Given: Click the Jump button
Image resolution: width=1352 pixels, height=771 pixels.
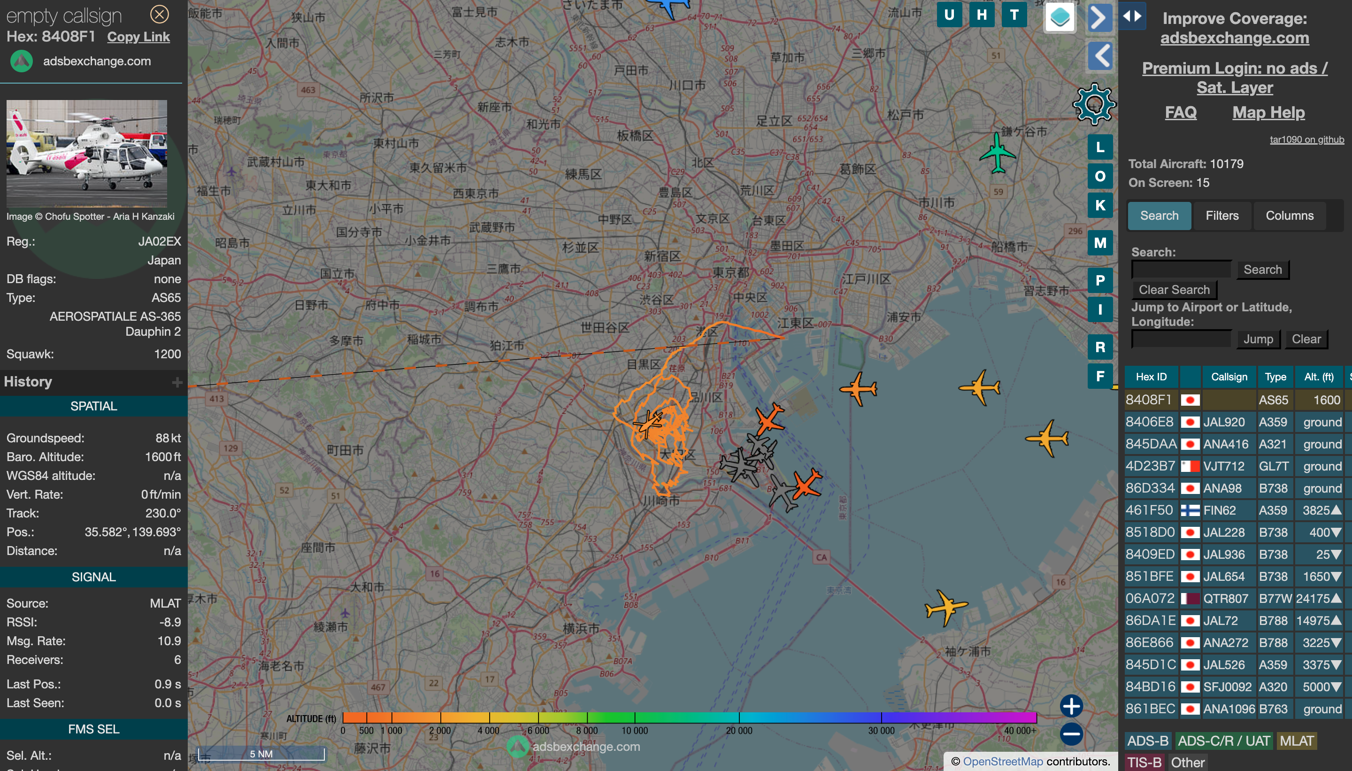Looking at the screenshot, I should point(1258,339).
